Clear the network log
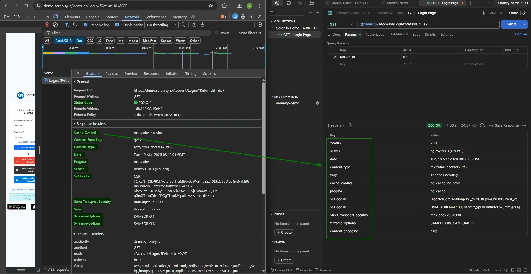This screenshot has width=531, height=274. 55,25
